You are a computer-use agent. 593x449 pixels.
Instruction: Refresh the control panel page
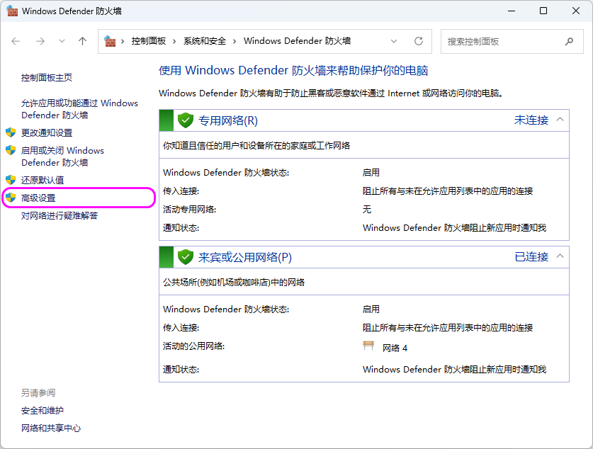click(418, 41)
